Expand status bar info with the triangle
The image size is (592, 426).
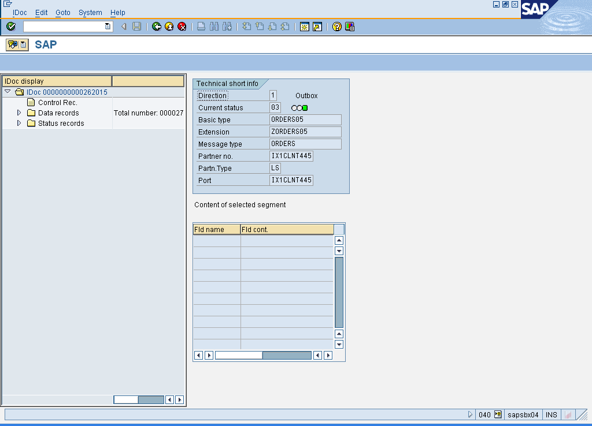coord(470,414)
